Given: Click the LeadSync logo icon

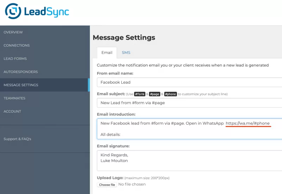Looking at the screenshot, I should [13, 11].
